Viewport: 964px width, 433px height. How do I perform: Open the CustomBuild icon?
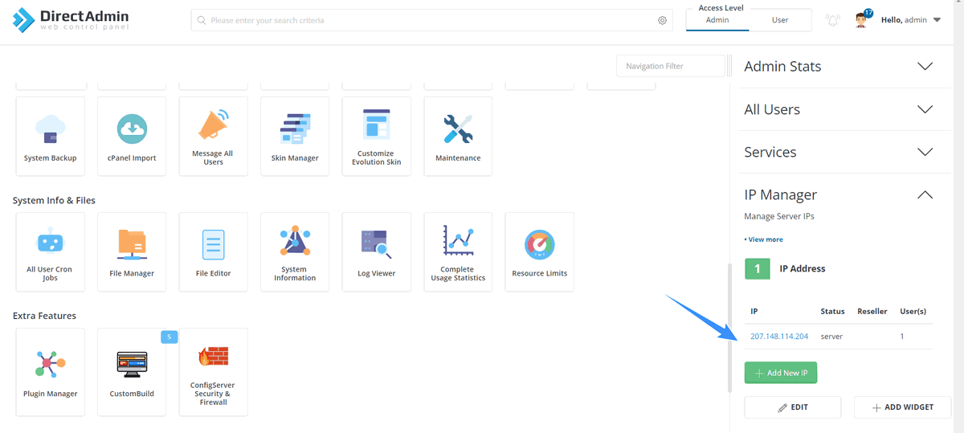(132, 371)
